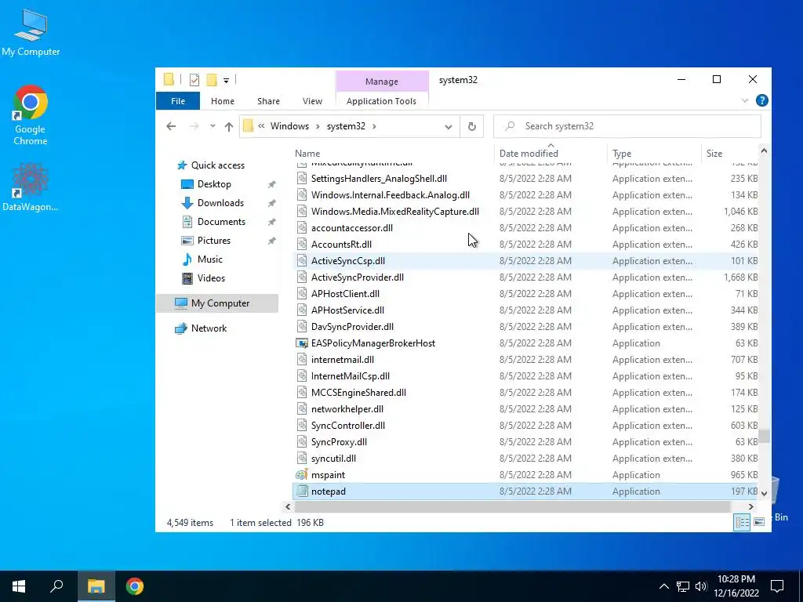
Task: Open Explorer Help icon
Action: (762, 100)
